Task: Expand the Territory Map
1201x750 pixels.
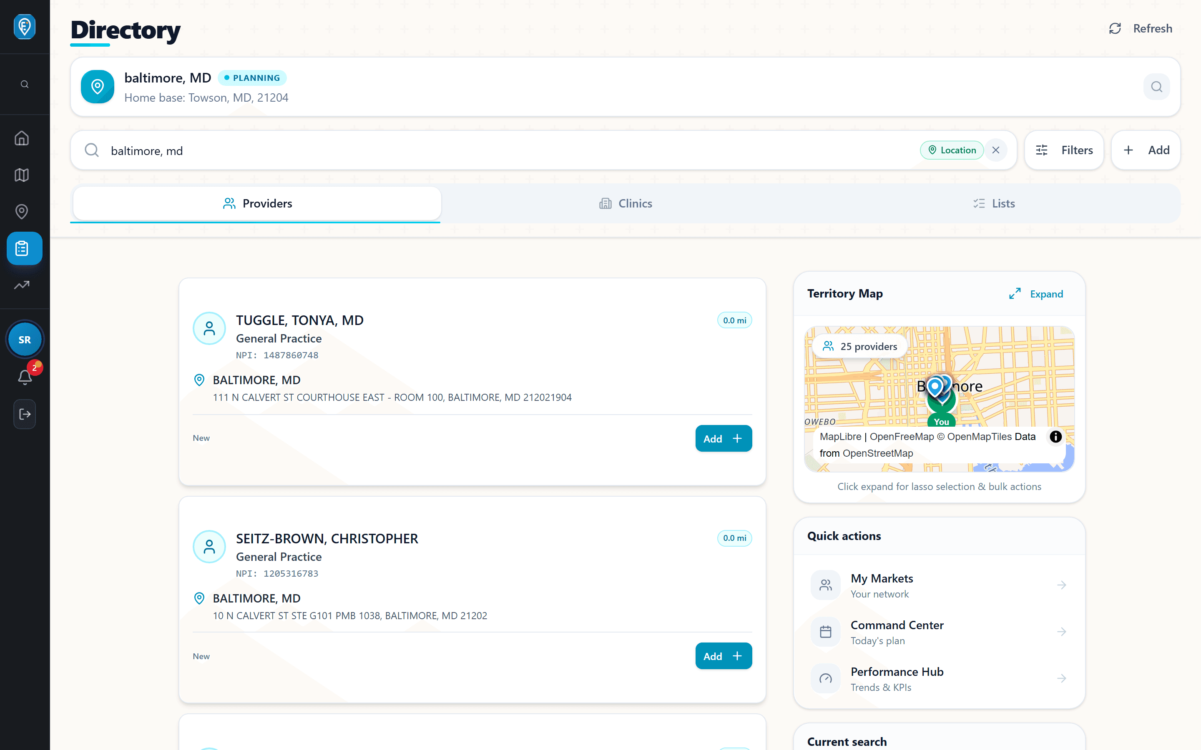Action: point(1036,294)
